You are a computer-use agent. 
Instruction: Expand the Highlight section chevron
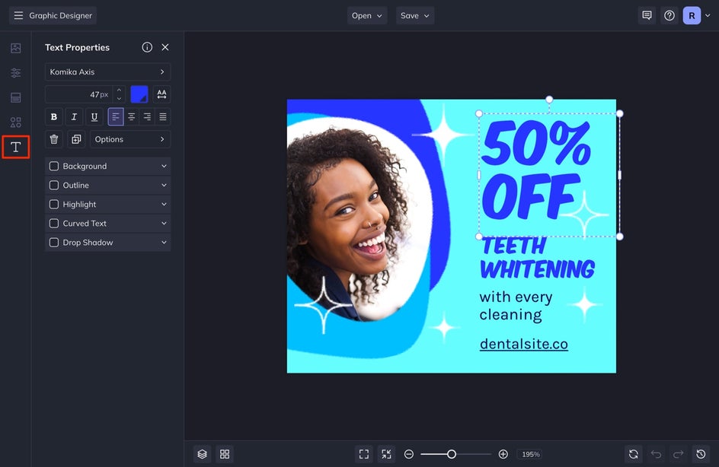coord(164,204)
